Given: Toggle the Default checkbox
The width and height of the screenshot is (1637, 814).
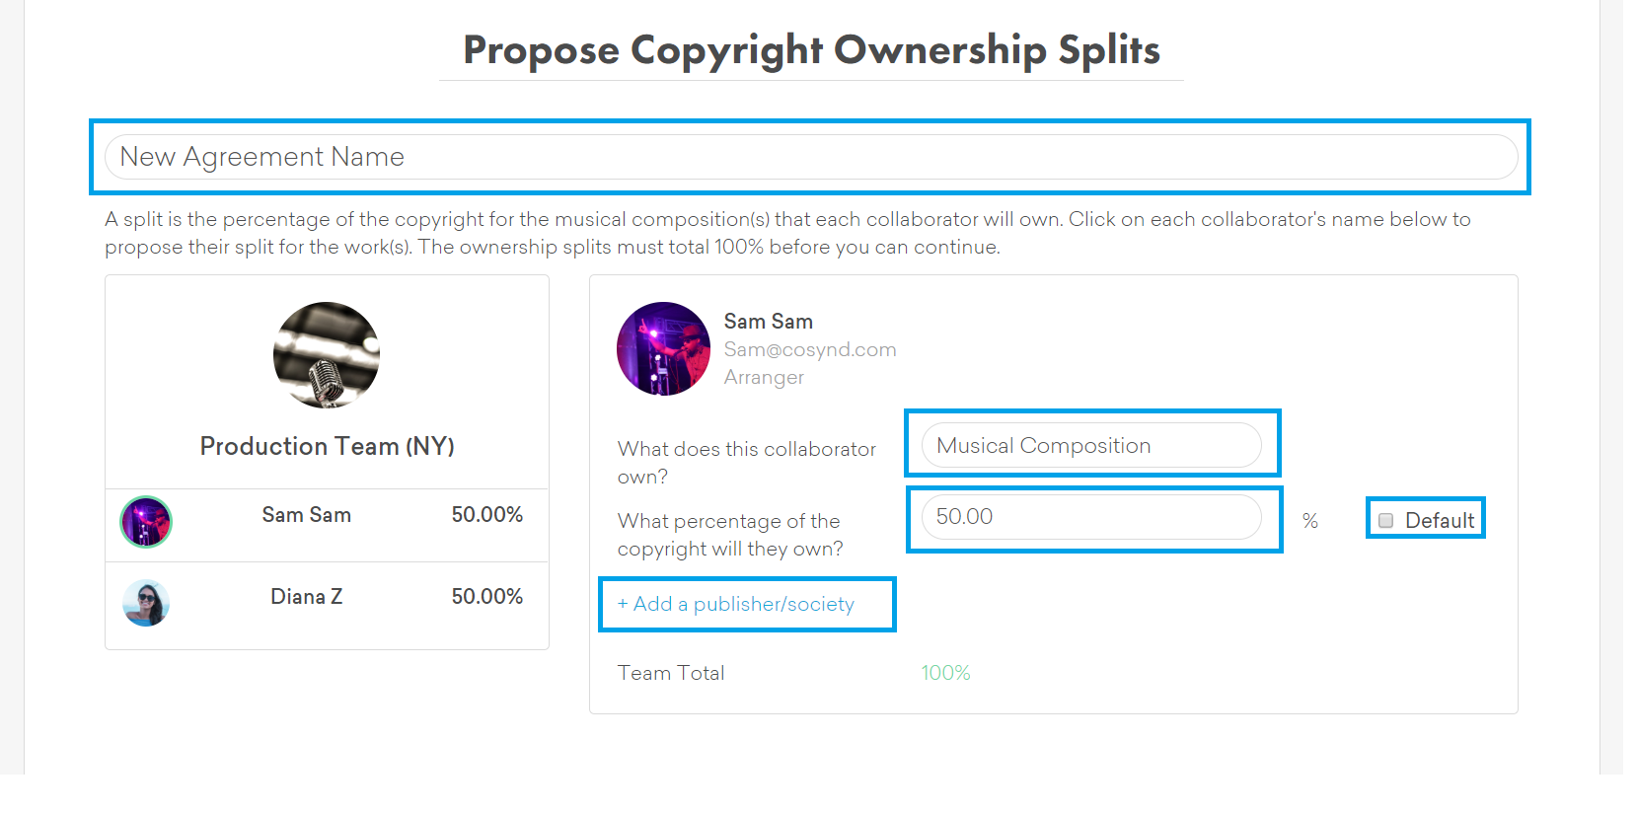Looking at the screenshot, I should (x=1385, y=521).
